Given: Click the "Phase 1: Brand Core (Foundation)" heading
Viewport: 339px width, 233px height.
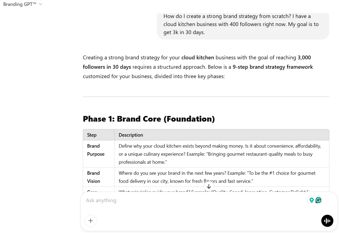Looking at the screenshot, I should click(149, 119).
